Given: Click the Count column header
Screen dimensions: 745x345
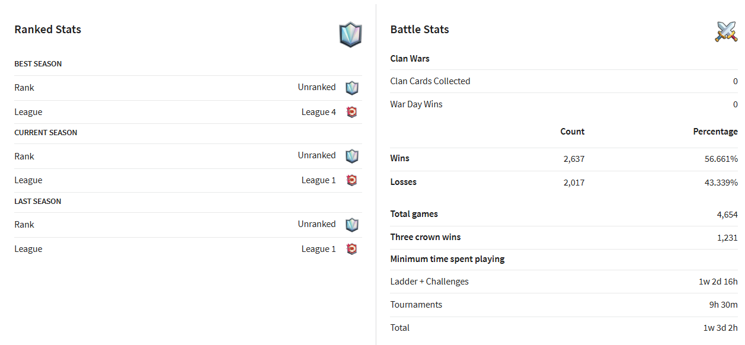Looking at the screenshot, I should click(x=573, y=132).
